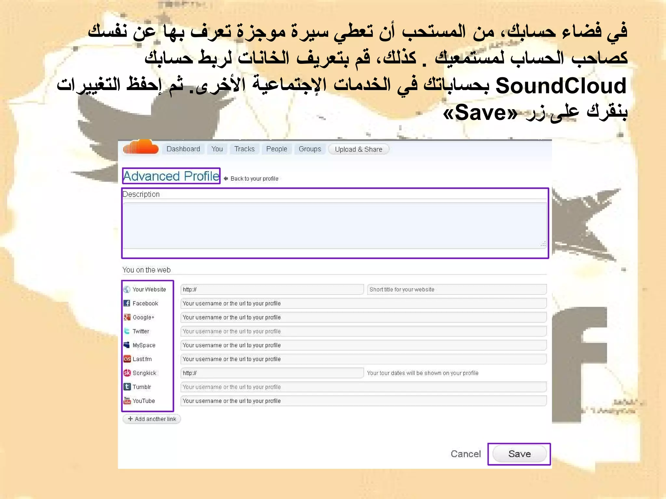This screenshot has width=666, height=499.
Task: Click the Songkick http:// field
Action: coord(272,373)
